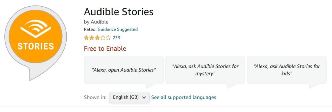Click the 'by Audible' developer name
The height and width of the screenshot is (112, 332).
pyautogui.click(x=96, y=22)
